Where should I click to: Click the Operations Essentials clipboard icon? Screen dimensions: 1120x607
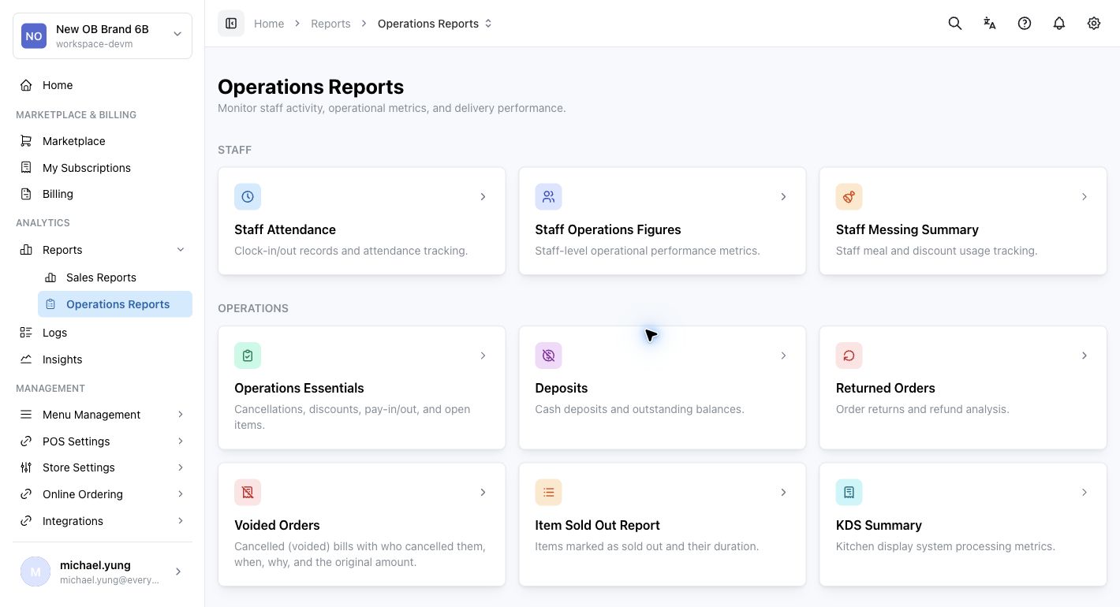[248, 356]
